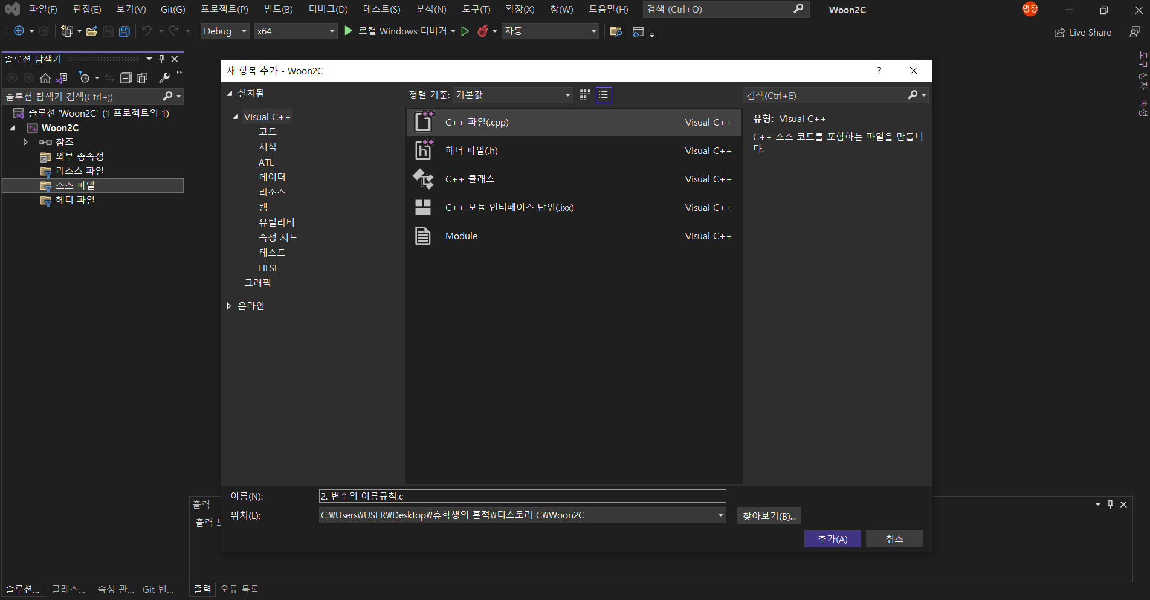Click the undo arrow icon

(147, 31)
